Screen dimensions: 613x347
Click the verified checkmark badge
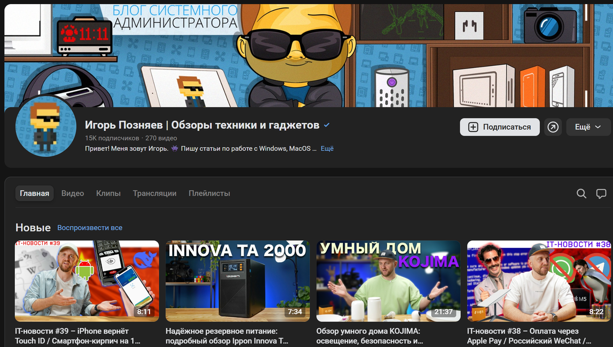click(327, 125)
